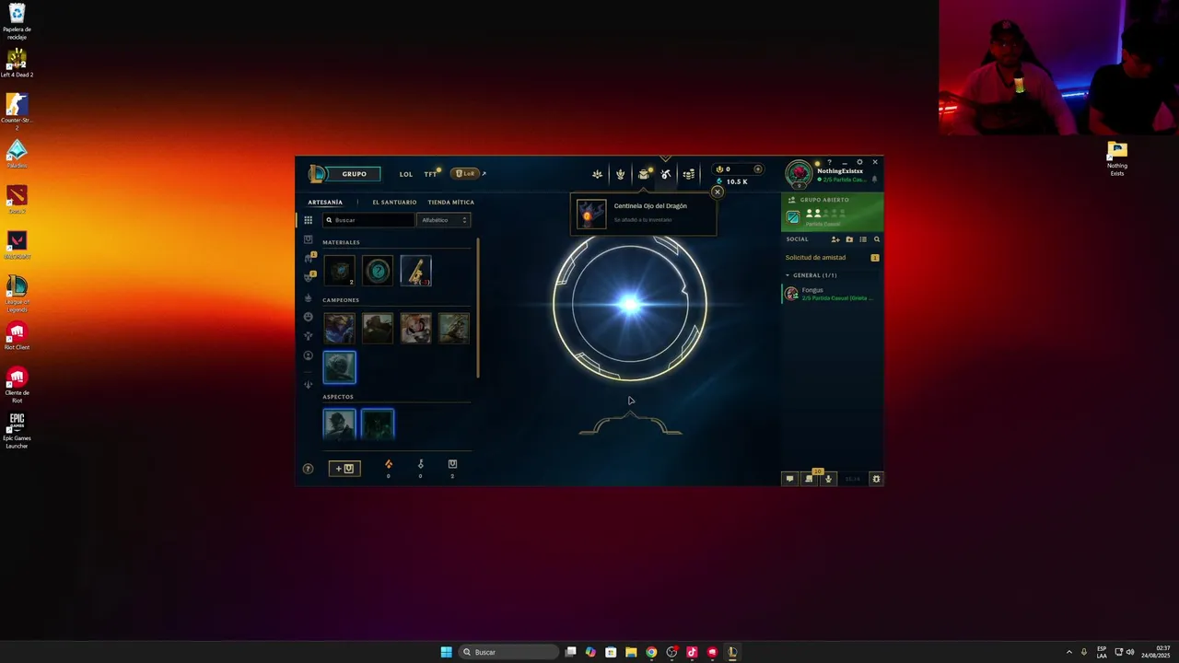This screenshot has height=663, width=1179.
Task: Select friend Fongus in the list
Action: point(833,294)
